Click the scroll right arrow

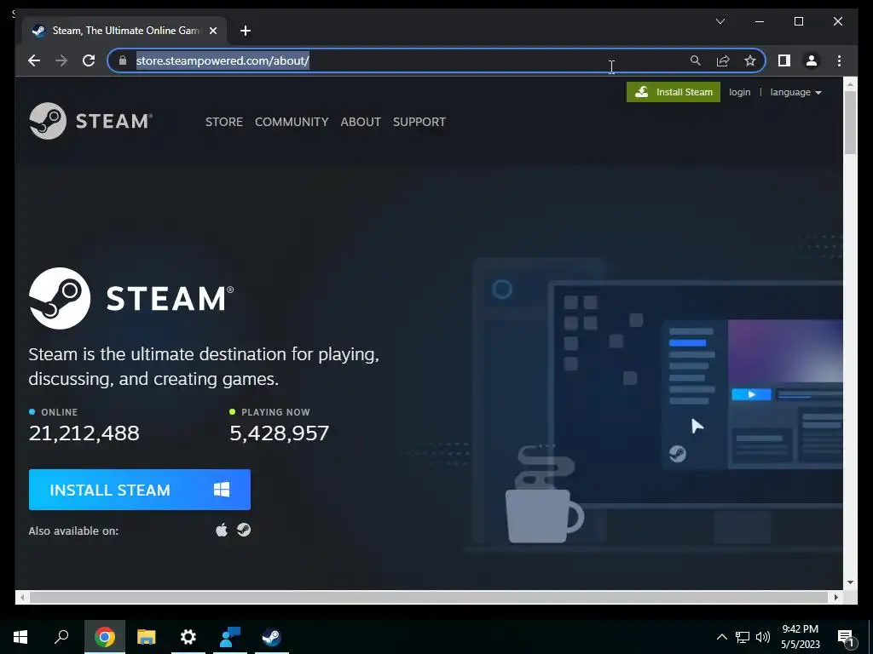835,597
